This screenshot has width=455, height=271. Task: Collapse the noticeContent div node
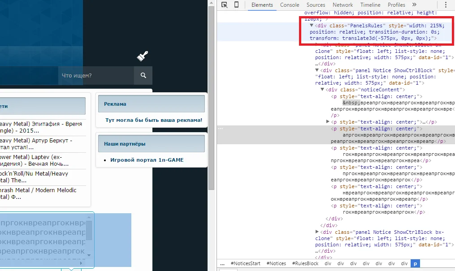tap(322, 90)
